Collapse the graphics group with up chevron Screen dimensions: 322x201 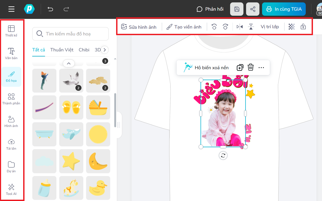69,63
